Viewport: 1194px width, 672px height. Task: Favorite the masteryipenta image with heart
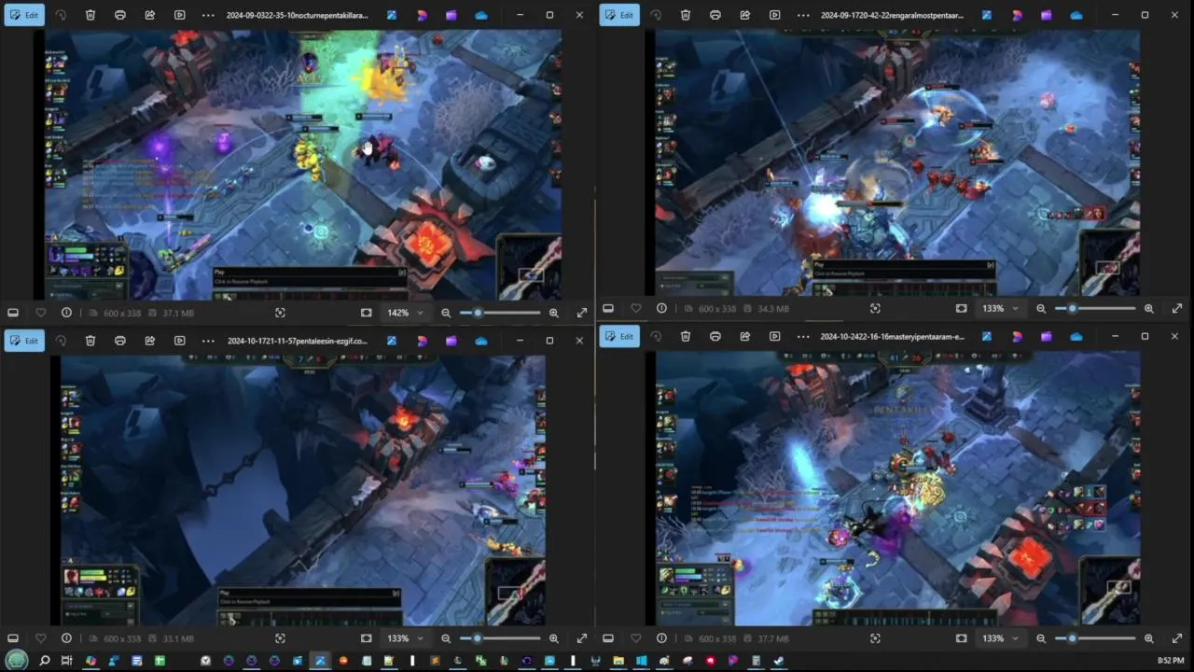pos(635,638)
